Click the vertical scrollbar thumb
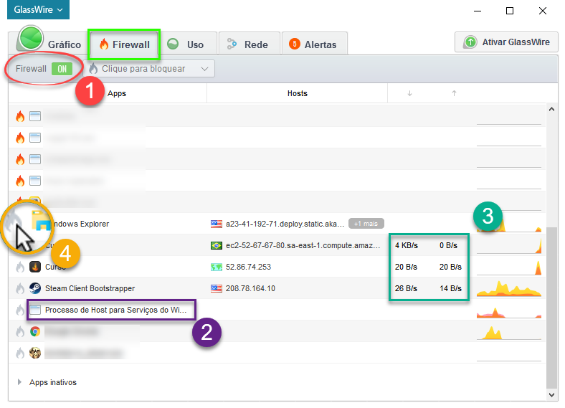Image resolution: width=565 pixels, height=408 pixels. (x=551, y=308)
